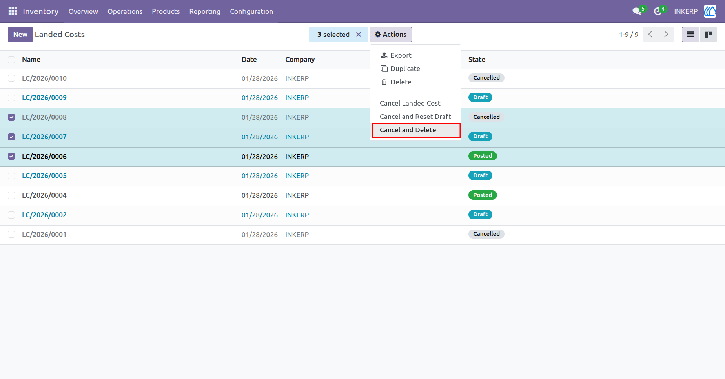Open record LC/2026/0001
The image size is (725, 379).
click(44, 235)
